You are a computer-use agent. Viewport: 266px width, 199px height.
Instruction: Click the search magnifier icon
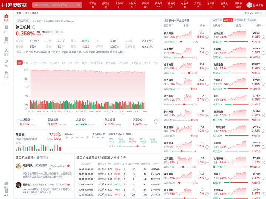point(79,5)
